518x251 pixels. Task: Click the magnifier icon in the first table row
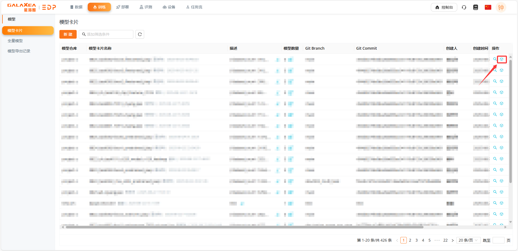click(x=495, y=59)
